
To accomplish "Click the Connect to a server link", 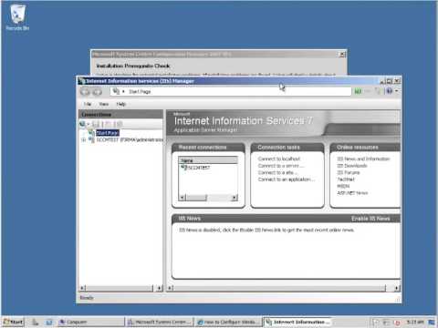I will tap(281, 166).
